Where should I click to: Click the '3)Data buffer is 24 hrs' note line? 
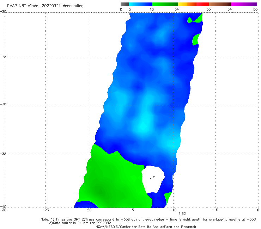coord(81,223)
